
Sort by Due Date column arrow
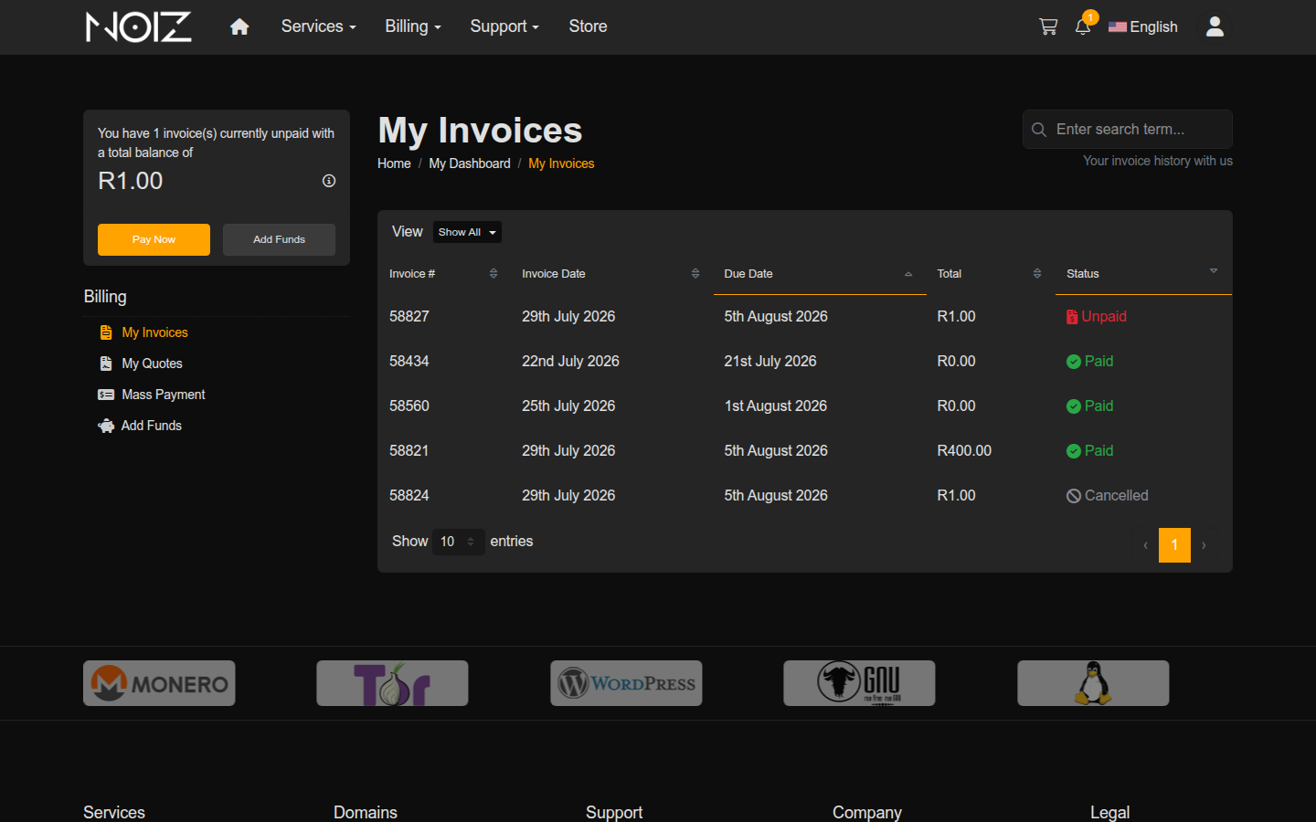click(x=908, y=274)
